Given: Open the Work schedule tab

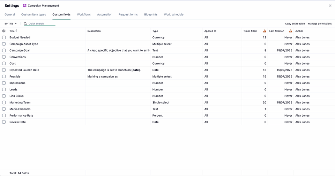Looking at the screenshot, I should (x=174, y=15).
